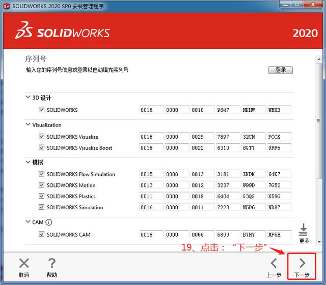
Task: Collapse the 3D 设计 section
Action: click(28, 98)
